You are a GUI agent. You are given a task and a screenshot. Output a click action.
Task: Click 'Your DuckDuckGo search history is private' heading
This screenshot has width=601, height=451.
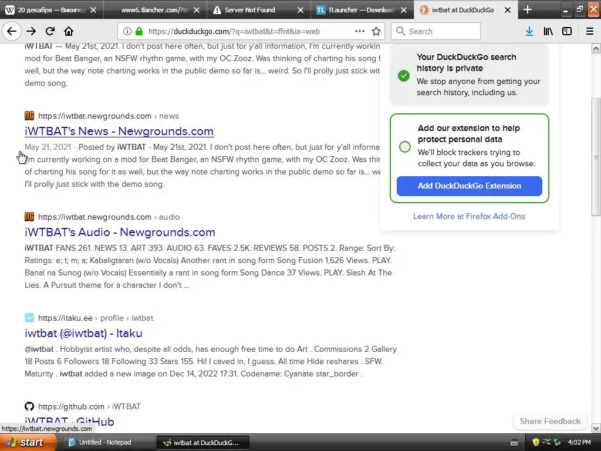pyautogui.click(x=467, y=62)
